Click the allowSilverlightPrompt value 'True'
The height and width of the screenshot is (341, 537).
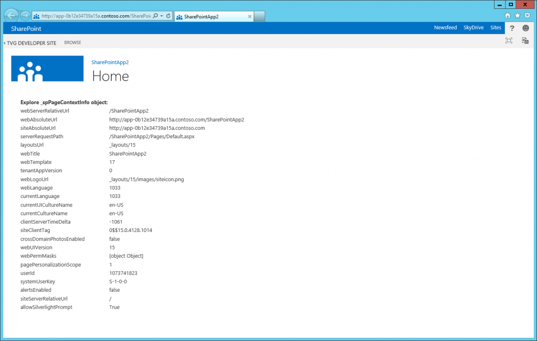114,307
